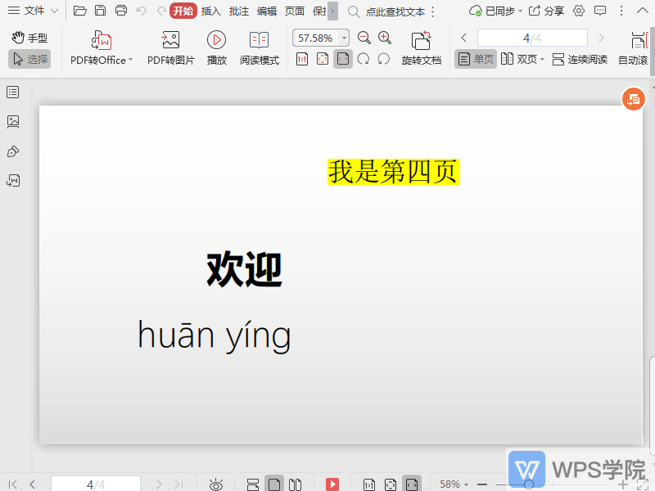Select the 手型 (Hand) tool
655x491 pixels.
coord(29,37)
